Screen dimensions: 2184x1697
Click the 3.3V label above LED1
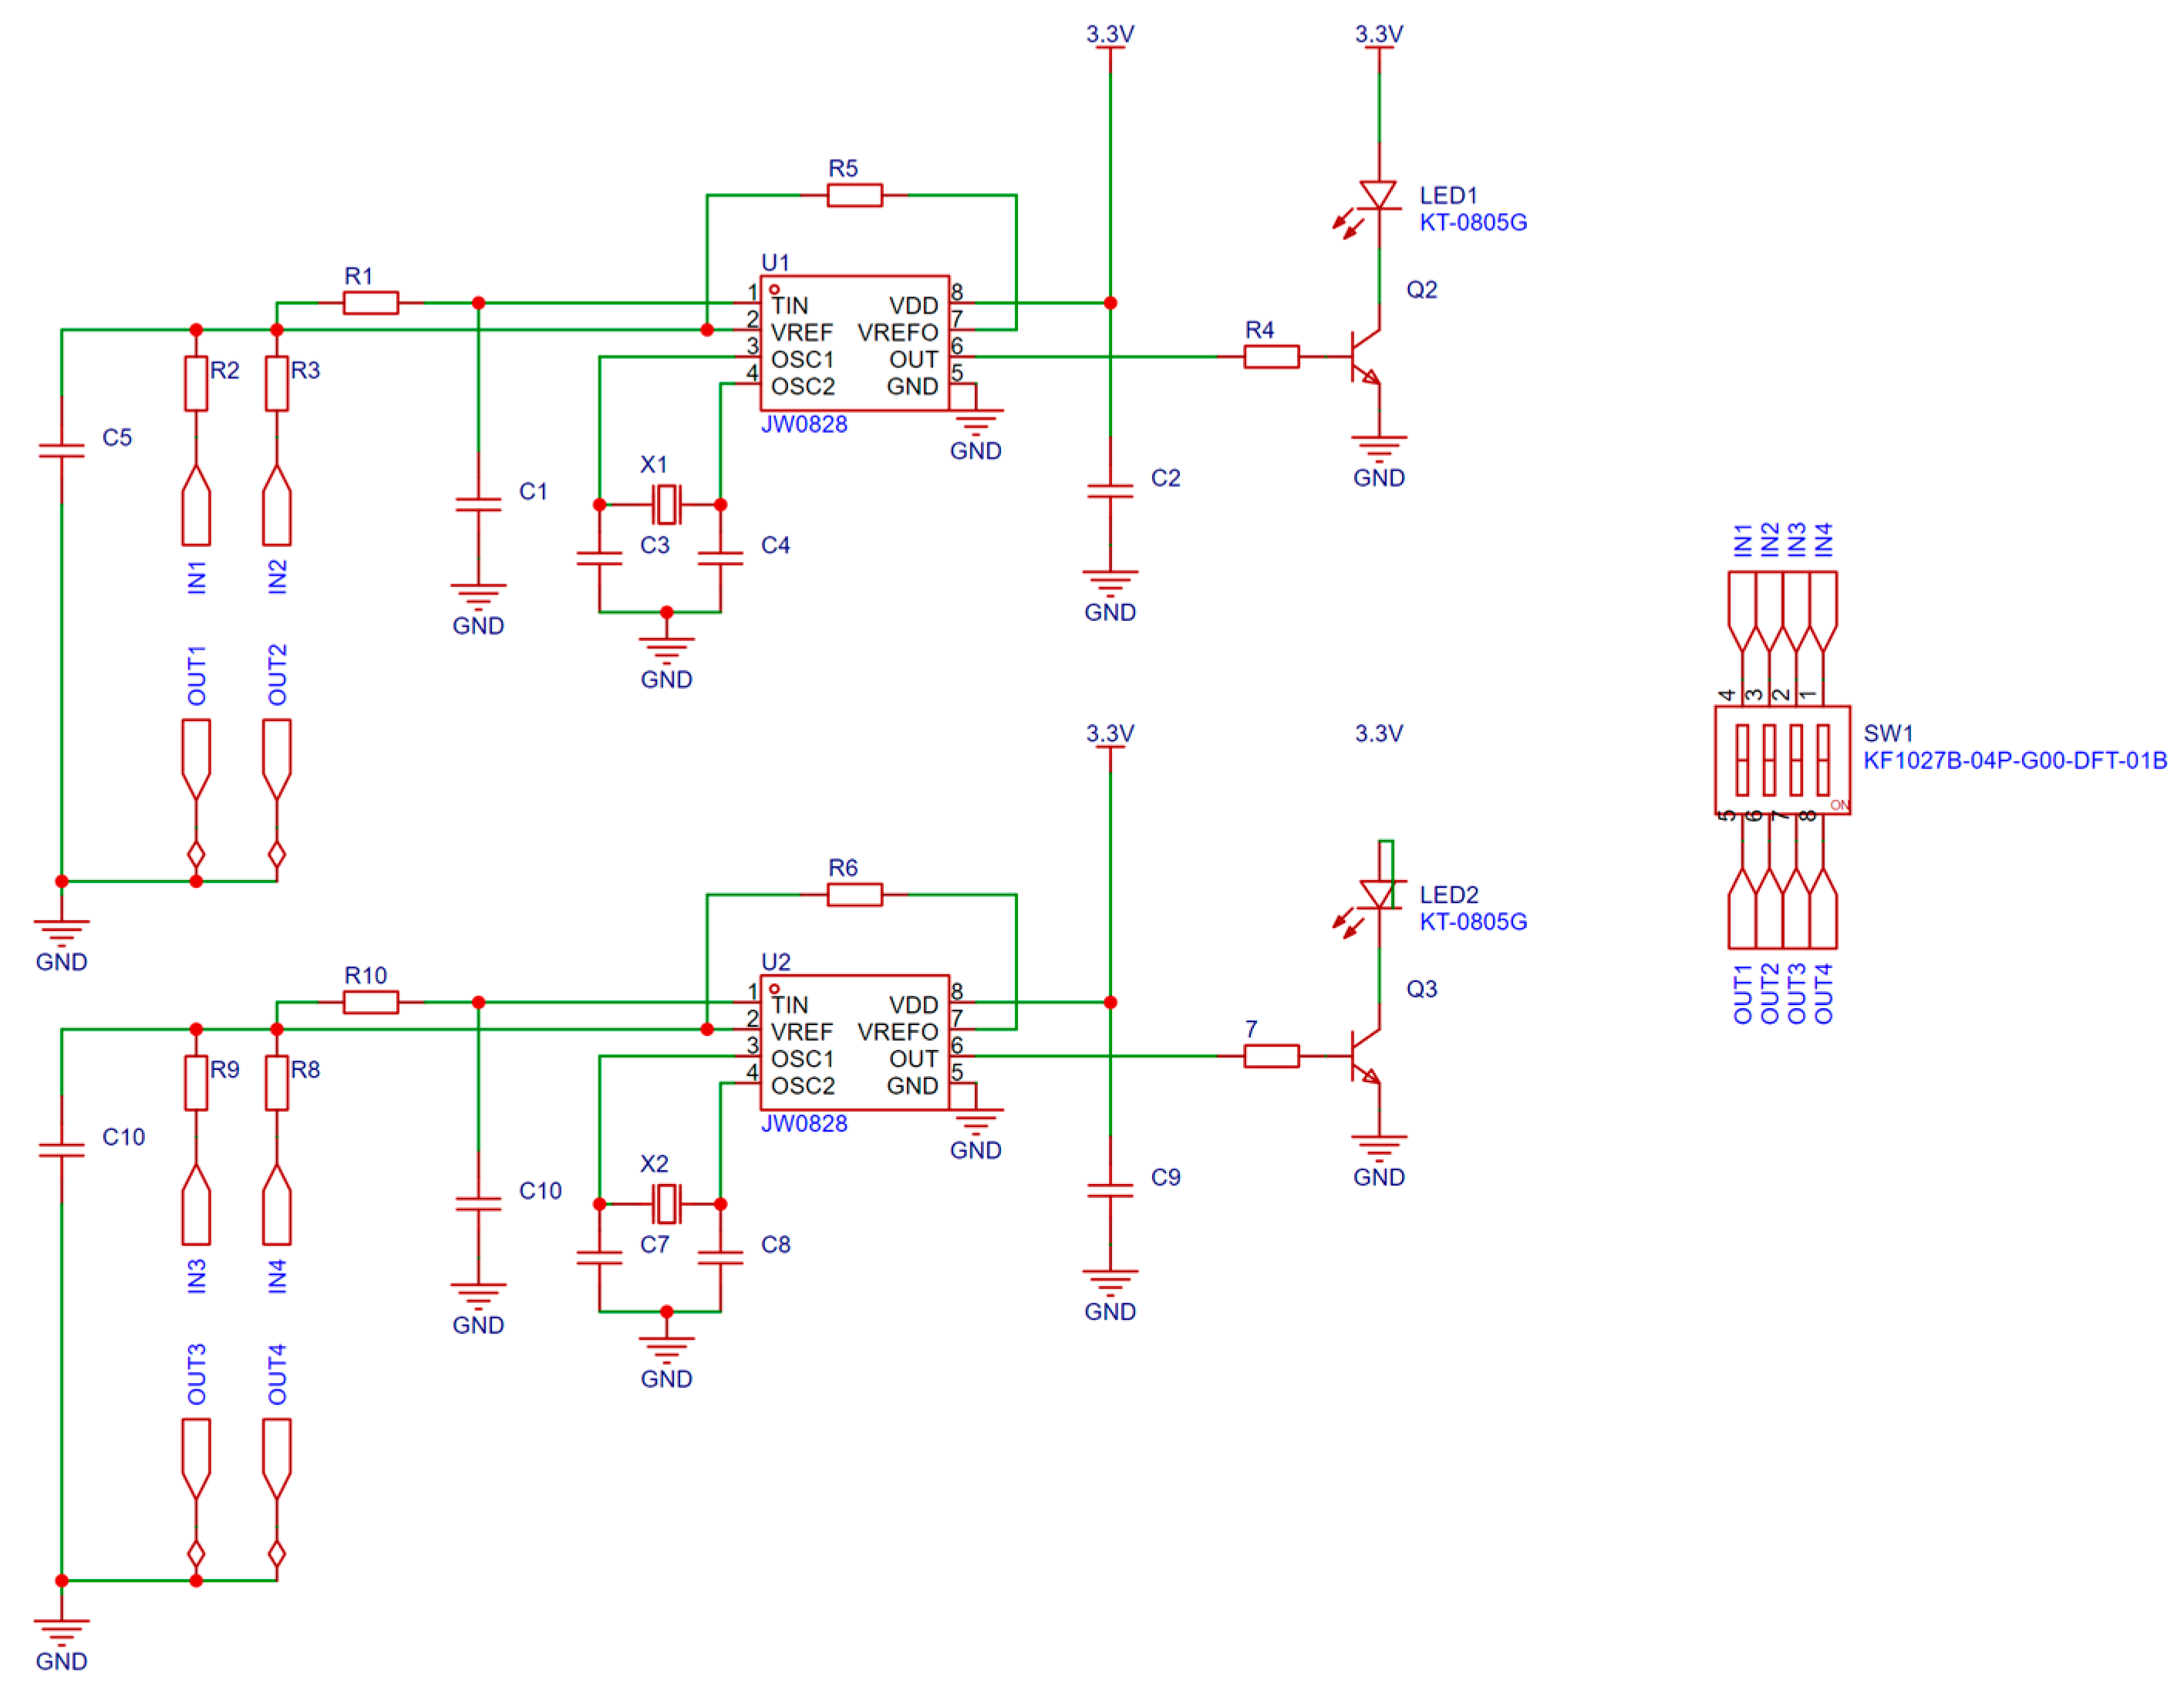[1379, 34]
